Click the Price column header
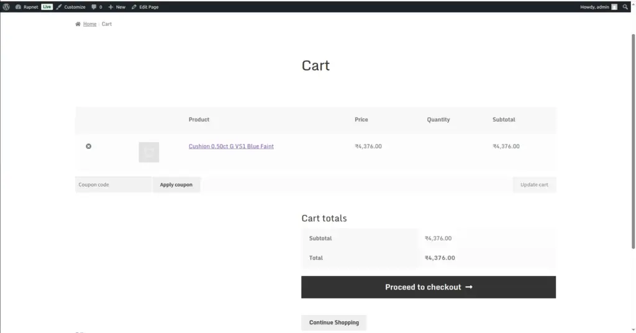 (361, 120)
